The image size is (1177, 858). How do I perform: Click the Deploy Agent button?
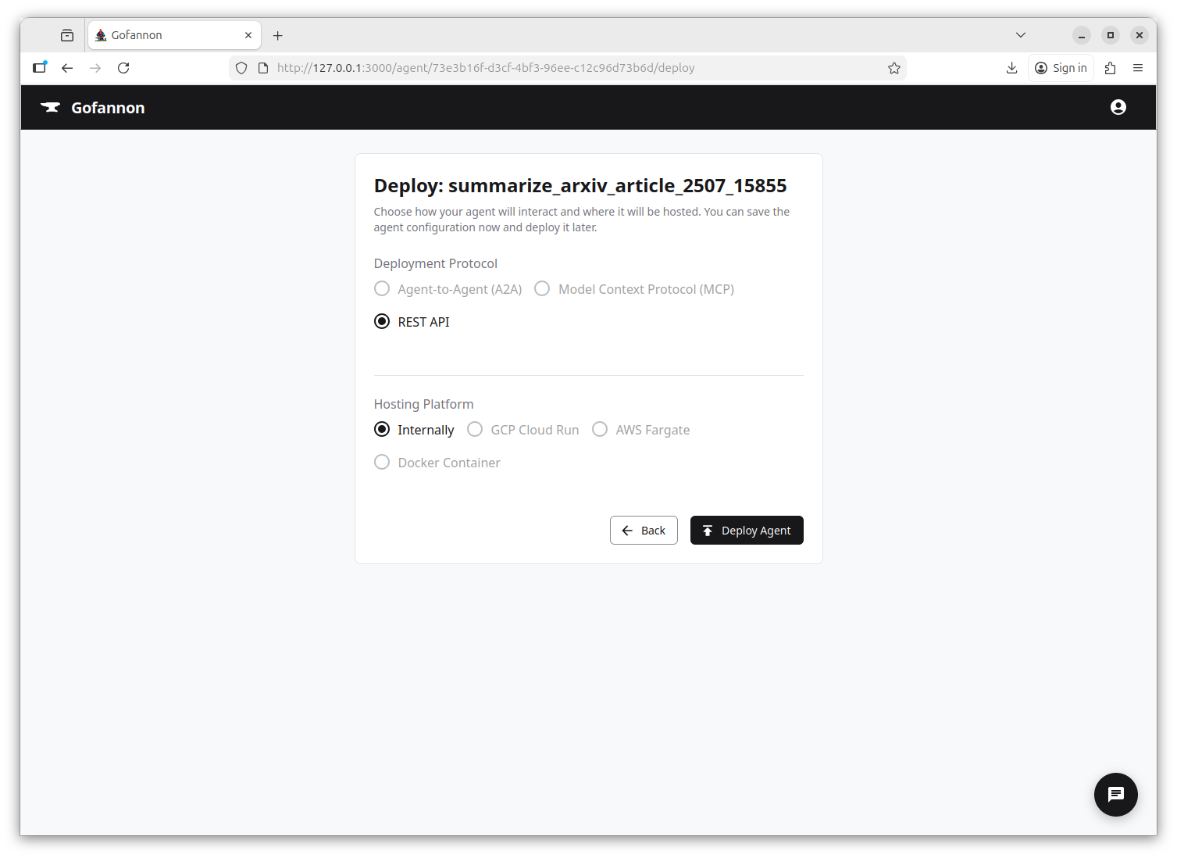click(x=746, y=531)
